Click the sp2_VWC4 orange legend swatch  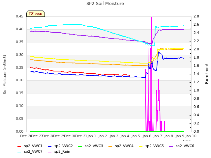coord(110,146)
